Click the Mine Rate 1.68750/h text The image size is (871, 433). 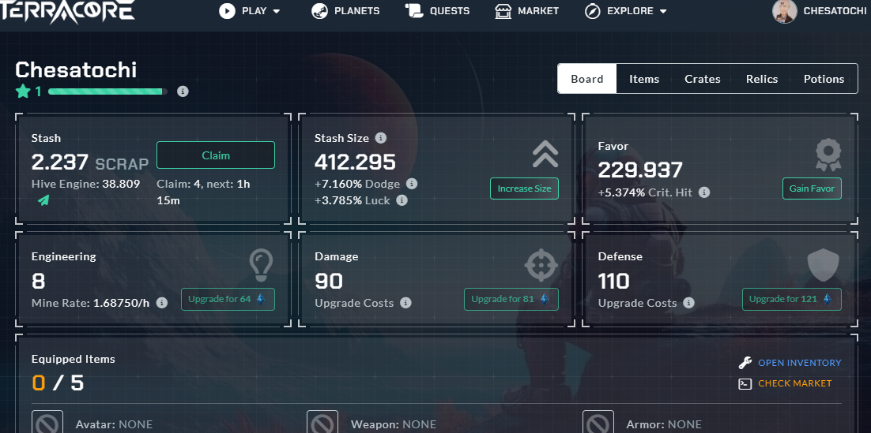tap(91, 304)
